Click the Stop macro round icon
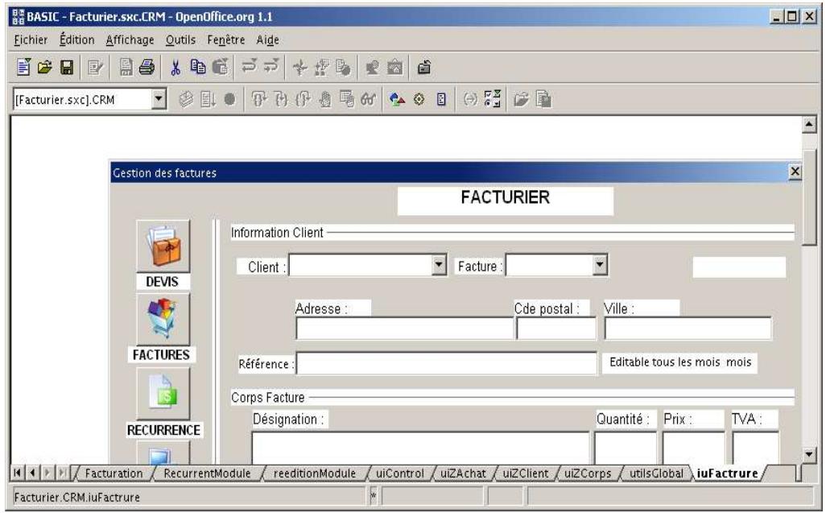Image resolution: width=826 pixels, height=513 pixels. pyautogui.click(x=229, y=99)
